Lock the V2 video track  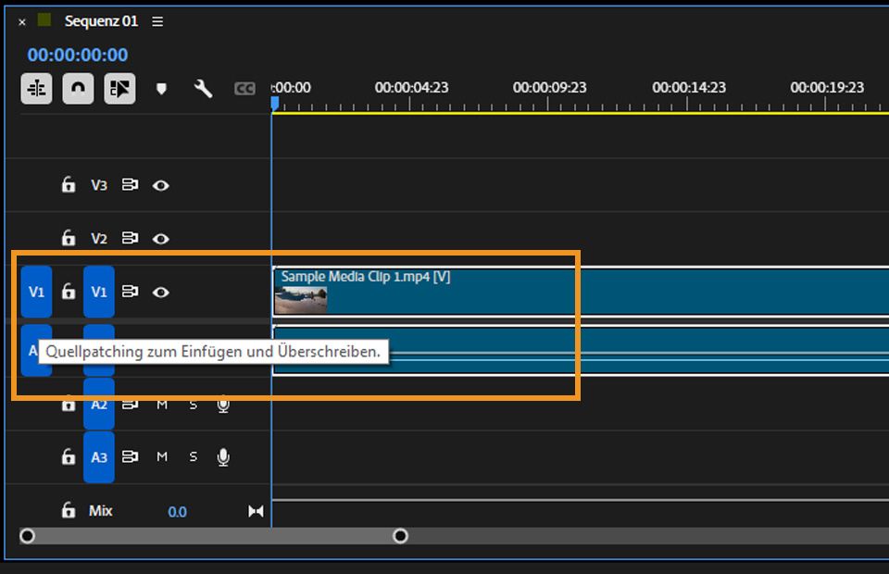click(x=69, y=239)
